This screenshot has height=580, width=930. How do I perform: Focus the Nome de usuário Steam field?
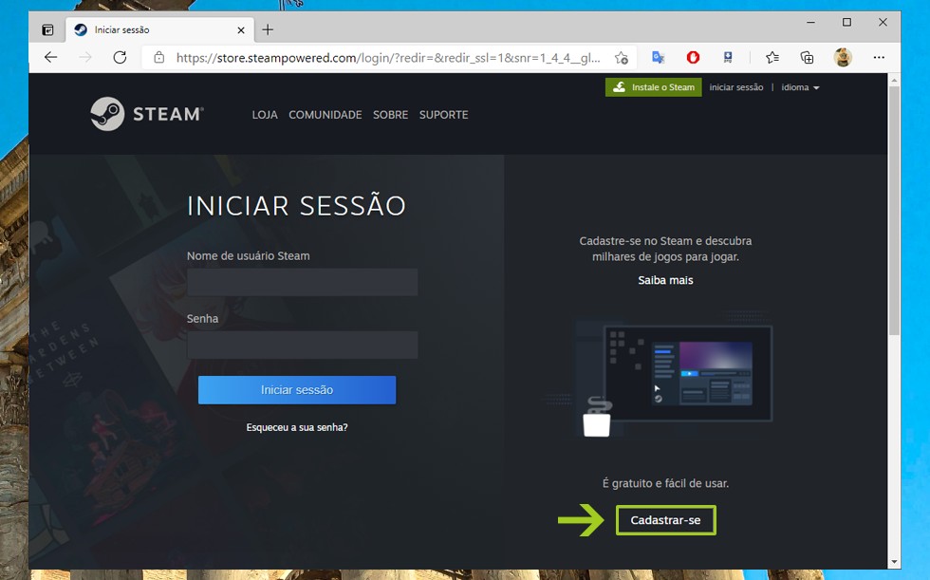[303, 282]
